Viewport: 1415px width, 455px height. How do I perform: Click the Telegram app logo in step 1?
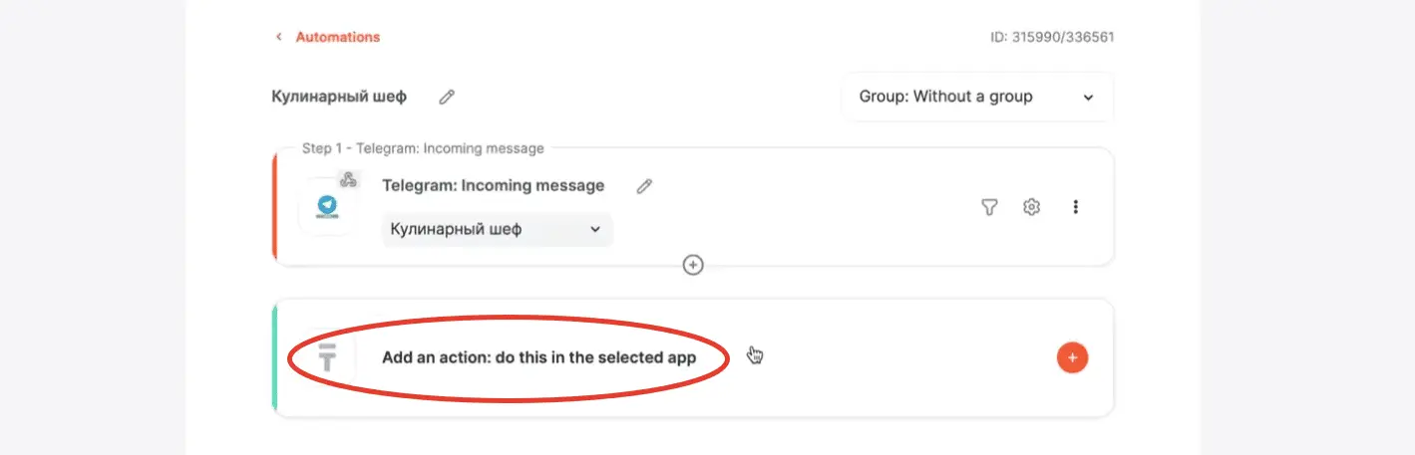(326, 206)
